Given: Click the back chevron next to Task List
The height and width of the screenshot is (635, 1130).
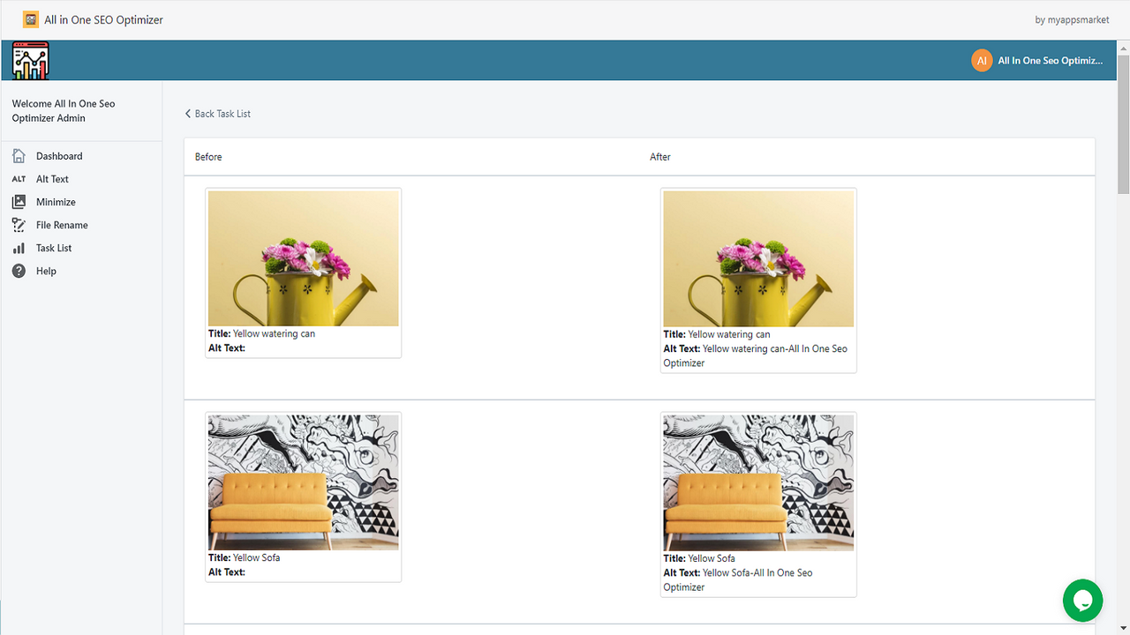Looking at the screenshot, I should click(187, 113).
